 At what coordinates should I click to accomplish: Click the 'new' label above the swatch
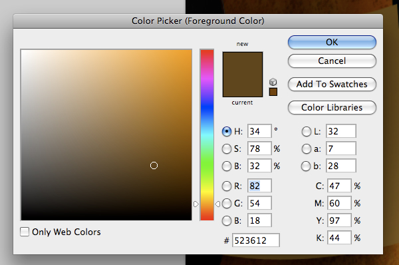[x=242, y=44]
